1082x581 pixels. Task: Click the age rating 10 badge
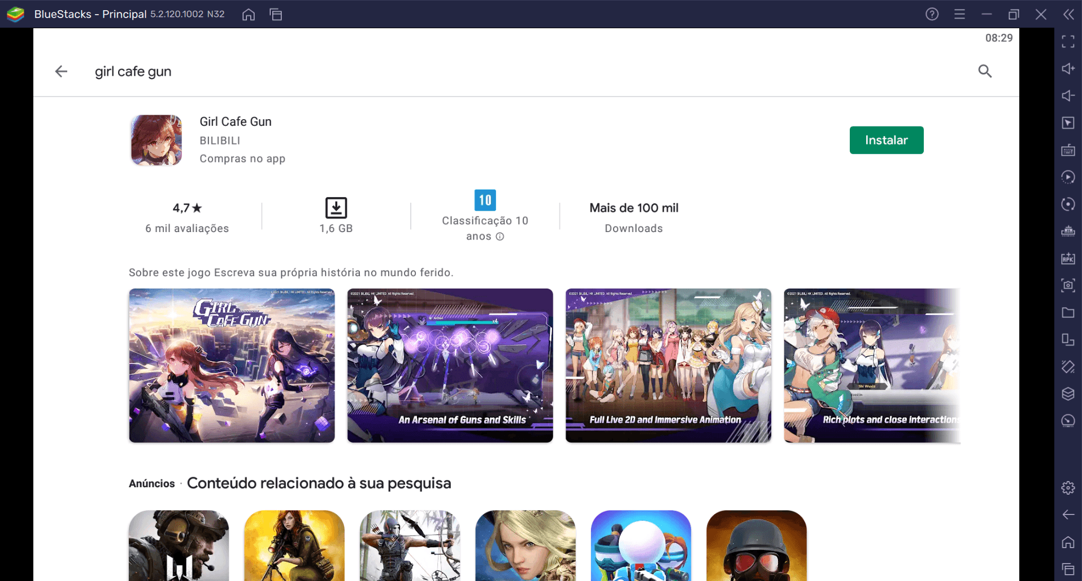coord(485,200)
